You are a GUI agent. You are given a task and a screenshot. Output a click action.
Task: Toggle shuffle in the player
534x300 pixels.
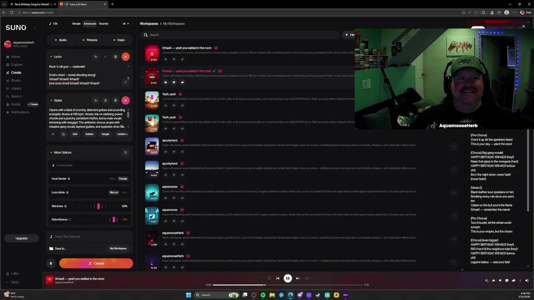(x=269, y=278)
